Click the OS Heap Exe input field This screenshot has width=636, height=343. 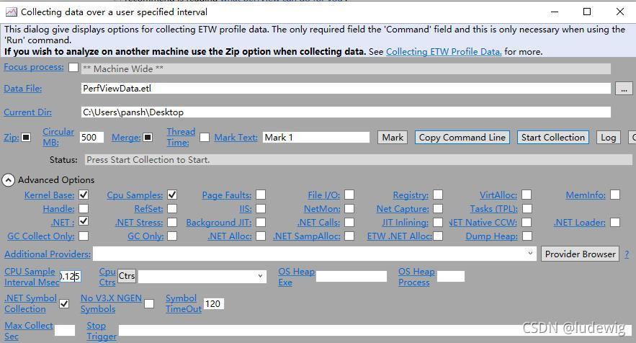351,277
